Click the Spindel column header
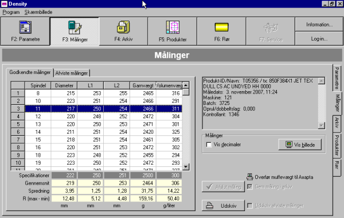 point(38,85)
